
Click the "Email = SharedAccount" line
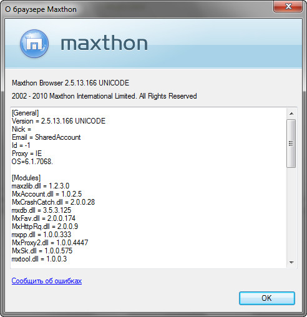(x=46, y=137)
